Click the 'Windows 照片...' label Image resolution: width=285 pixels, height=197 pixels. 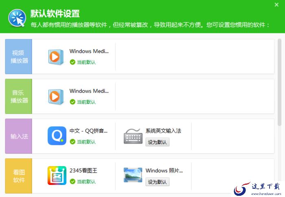click(x=164, y=171)
